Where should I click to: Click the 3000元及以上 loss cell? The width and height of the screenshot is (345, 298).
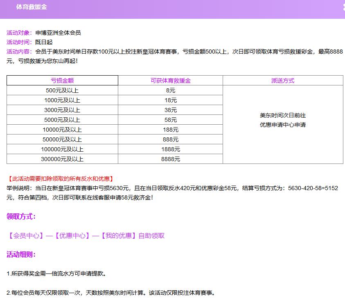(x=62, y=110)
